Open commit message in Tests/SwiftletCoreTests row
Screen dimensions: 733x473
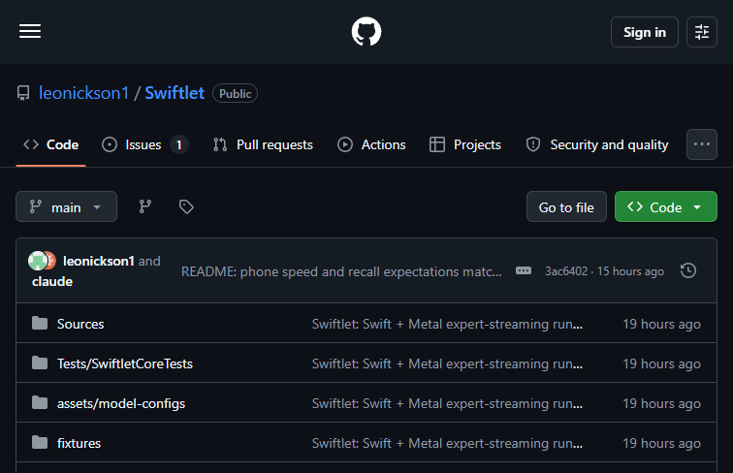pyautogui.click(x=447, y=363)
